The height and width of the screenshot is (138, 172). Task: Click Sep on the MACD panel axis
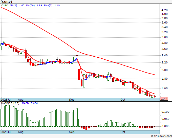coord(72,132)
